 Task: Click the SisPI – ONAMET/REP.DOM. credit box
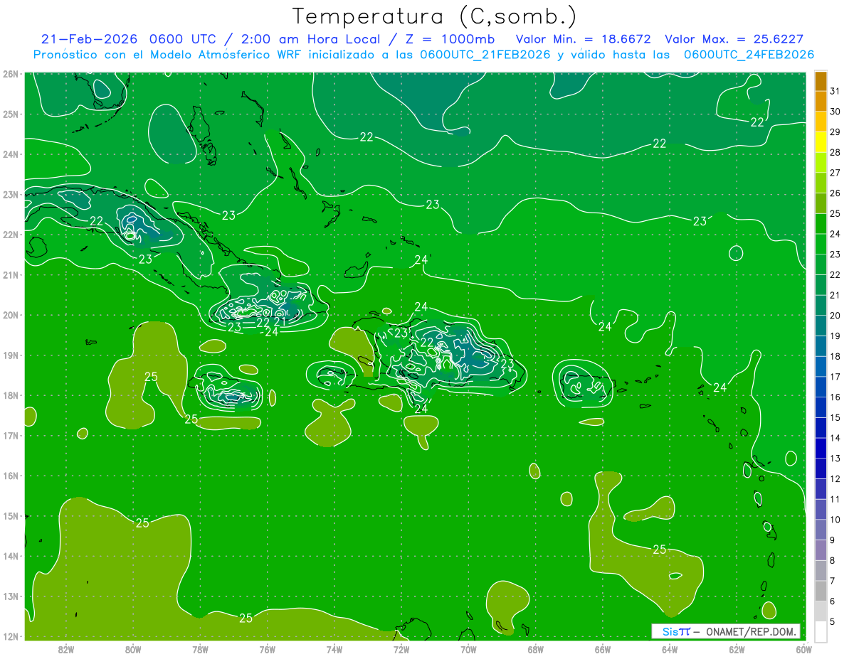point(726,631)
